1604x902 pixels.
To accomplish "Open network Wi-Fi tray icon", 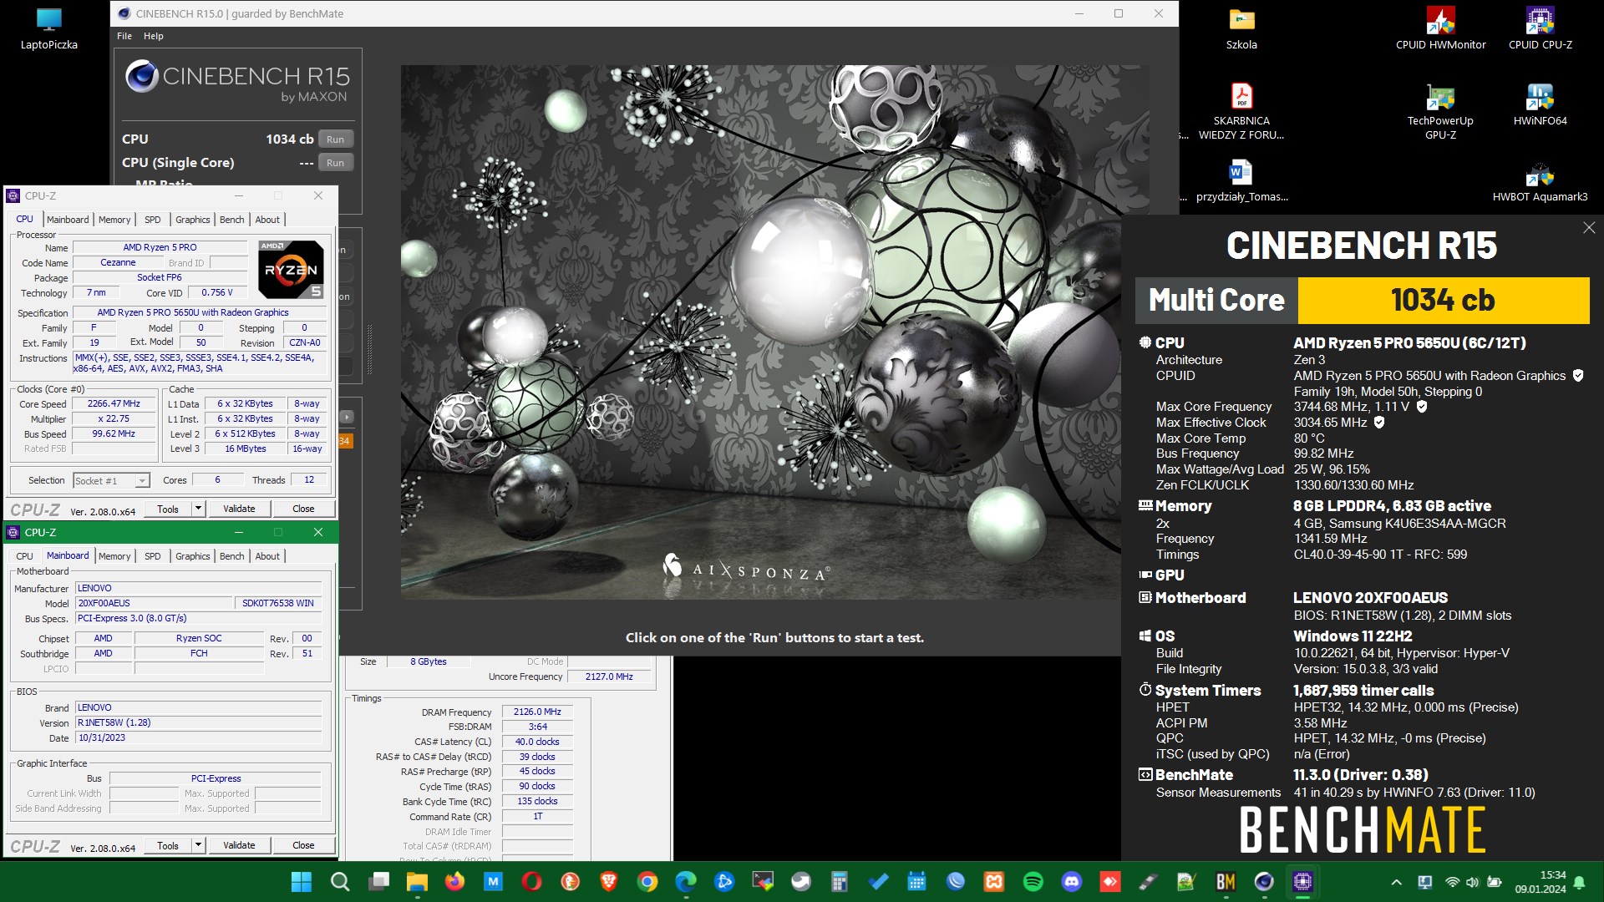I will coord(1453,882).
